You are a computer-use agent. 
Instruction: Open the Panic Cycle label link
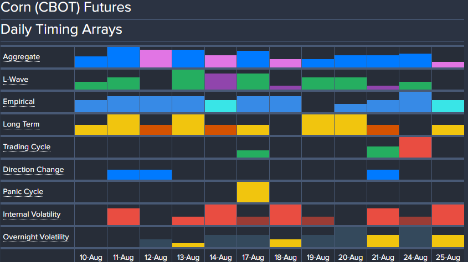coord(23,192)
